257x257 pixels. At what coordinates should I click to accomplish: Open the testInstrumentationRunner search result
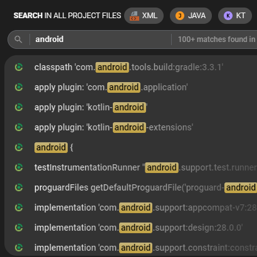click(131, 167)
